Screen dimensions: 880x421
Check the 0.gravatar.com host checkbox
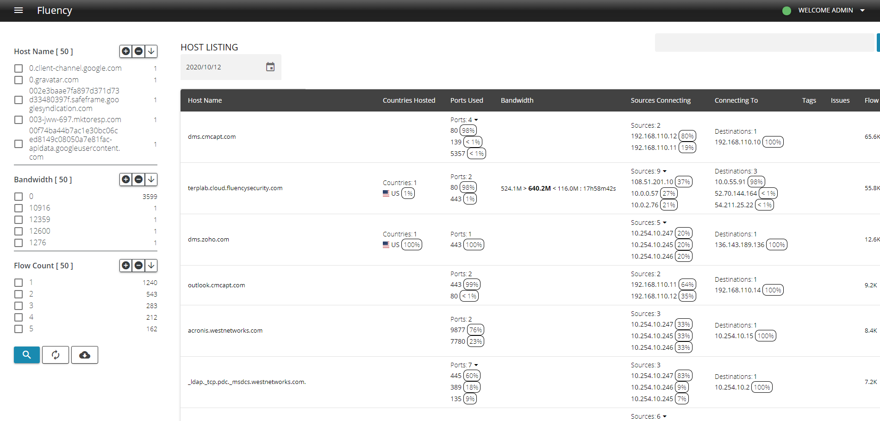tap(19, 80)
